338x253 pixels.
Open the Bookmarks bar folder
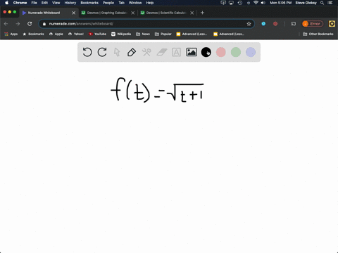[x=33, y=34]
